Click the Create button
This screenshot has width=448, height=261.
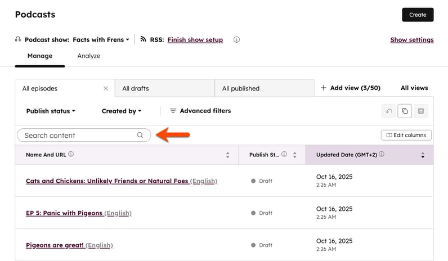418,15
